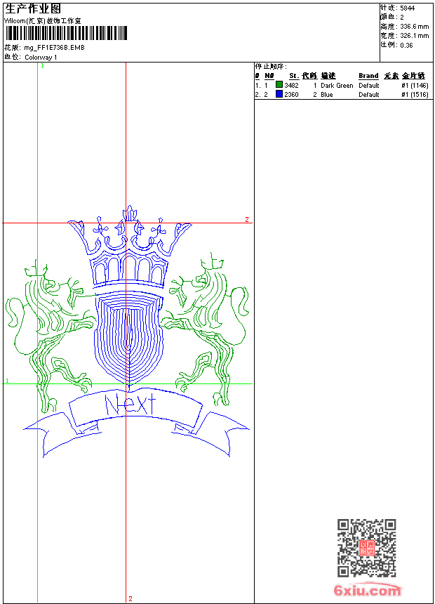Click the height value 336.6 mm
The width and height of the screenshot is (435, 604).
[x=414, y=27]
